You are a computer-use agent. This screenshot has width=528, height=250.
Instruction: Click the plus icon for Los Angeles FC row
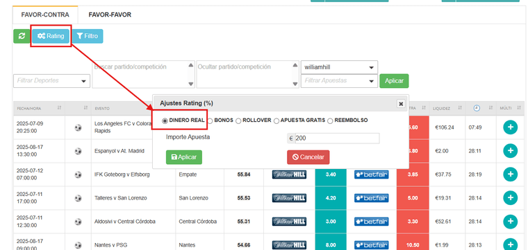pyautogui.click(x=510, y=127)
